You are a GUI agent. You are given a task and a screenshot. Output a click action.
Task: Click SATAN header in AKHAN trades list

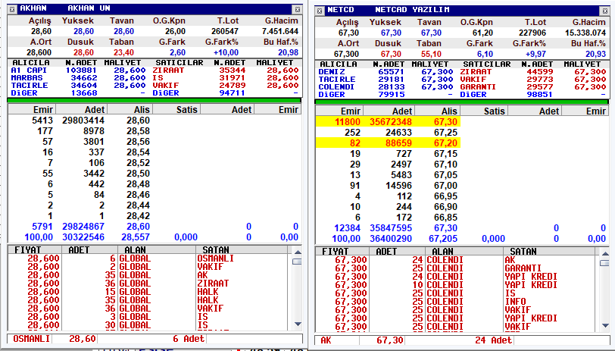241,249
